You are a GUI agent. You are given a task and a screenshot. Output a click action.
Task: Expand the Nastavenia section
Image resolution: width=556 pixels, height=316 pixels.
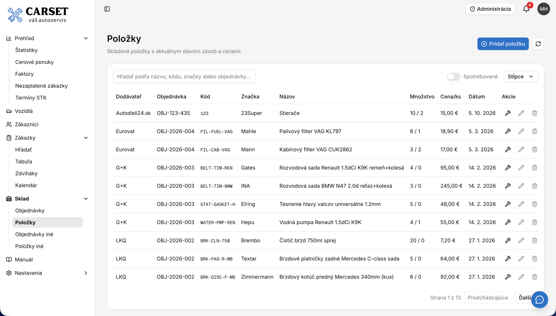point(86,273)
